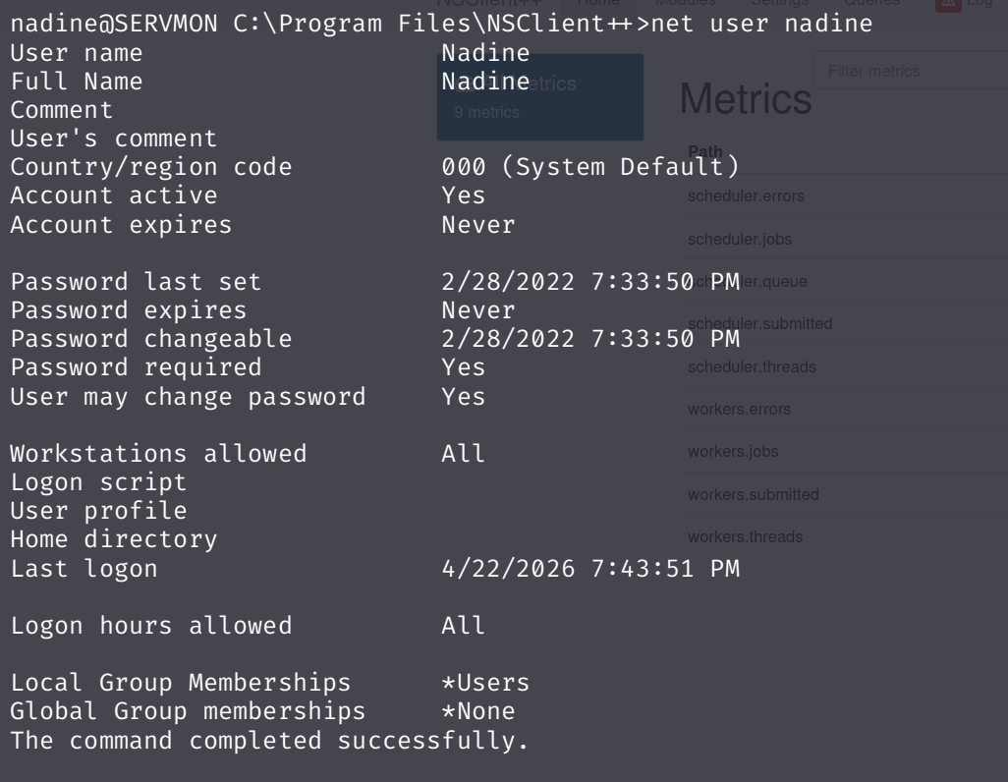
Task: Select the workers.submitted metric row
Action: 754,494
